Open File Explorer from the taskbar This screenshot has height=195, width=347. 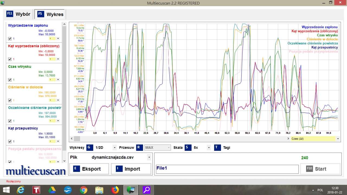pos(99,190)
